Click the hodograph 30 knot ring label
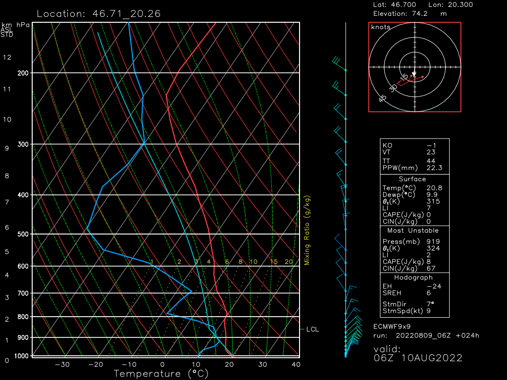507x380 pixels. point(394,88)
